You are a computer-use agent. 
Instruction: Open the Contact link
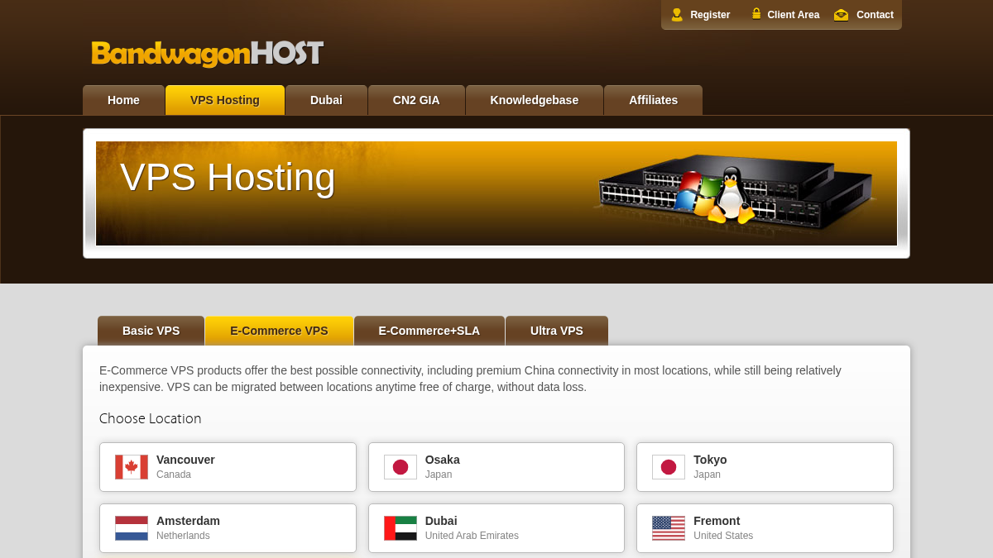pos(875,15)
